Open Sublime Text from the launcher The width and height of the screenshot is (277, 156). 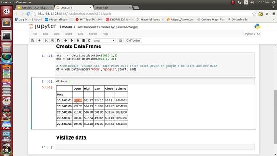(6, 23)
